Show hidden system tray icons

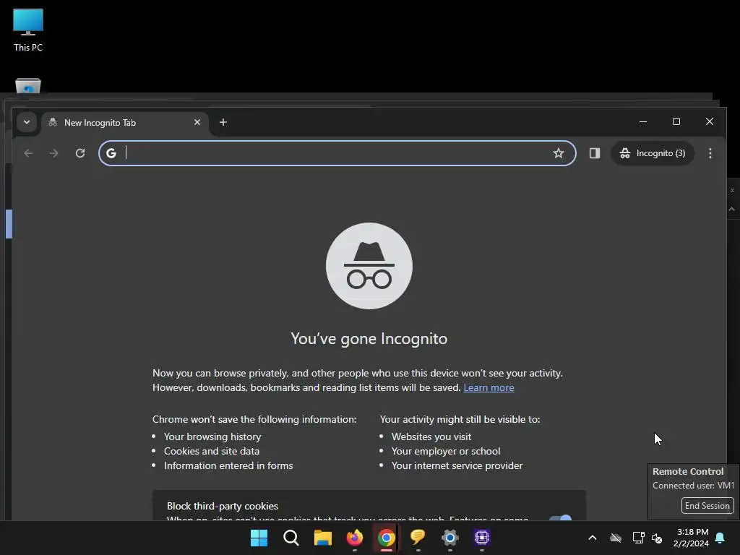click(593, 538)
